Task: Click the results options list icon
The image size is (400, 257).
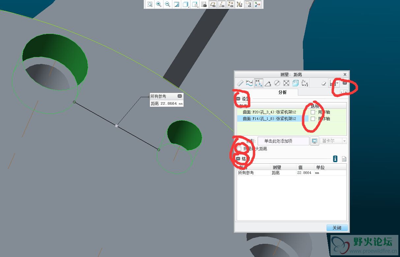Action: tap(344, 159)
